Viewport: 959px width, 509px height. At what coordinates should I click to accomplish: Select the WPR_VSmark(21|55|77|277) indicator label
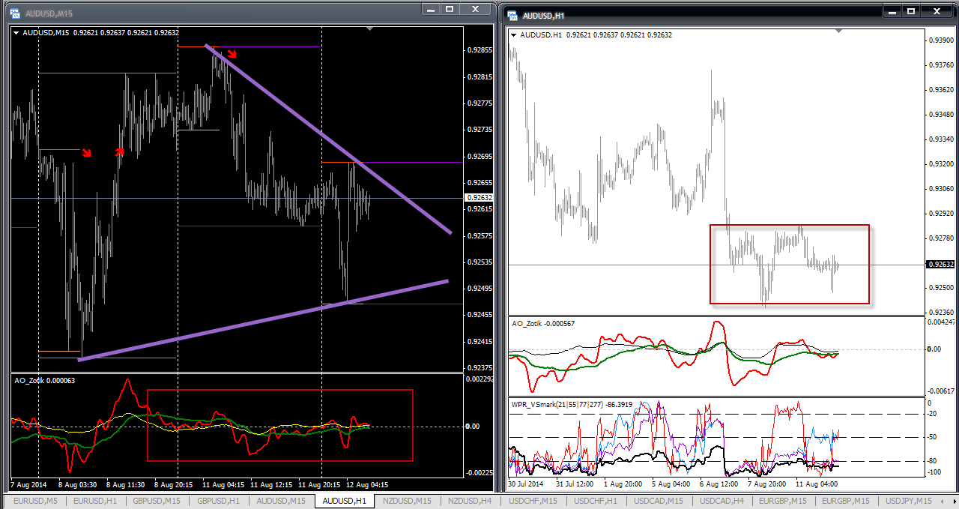click(573, 404)
